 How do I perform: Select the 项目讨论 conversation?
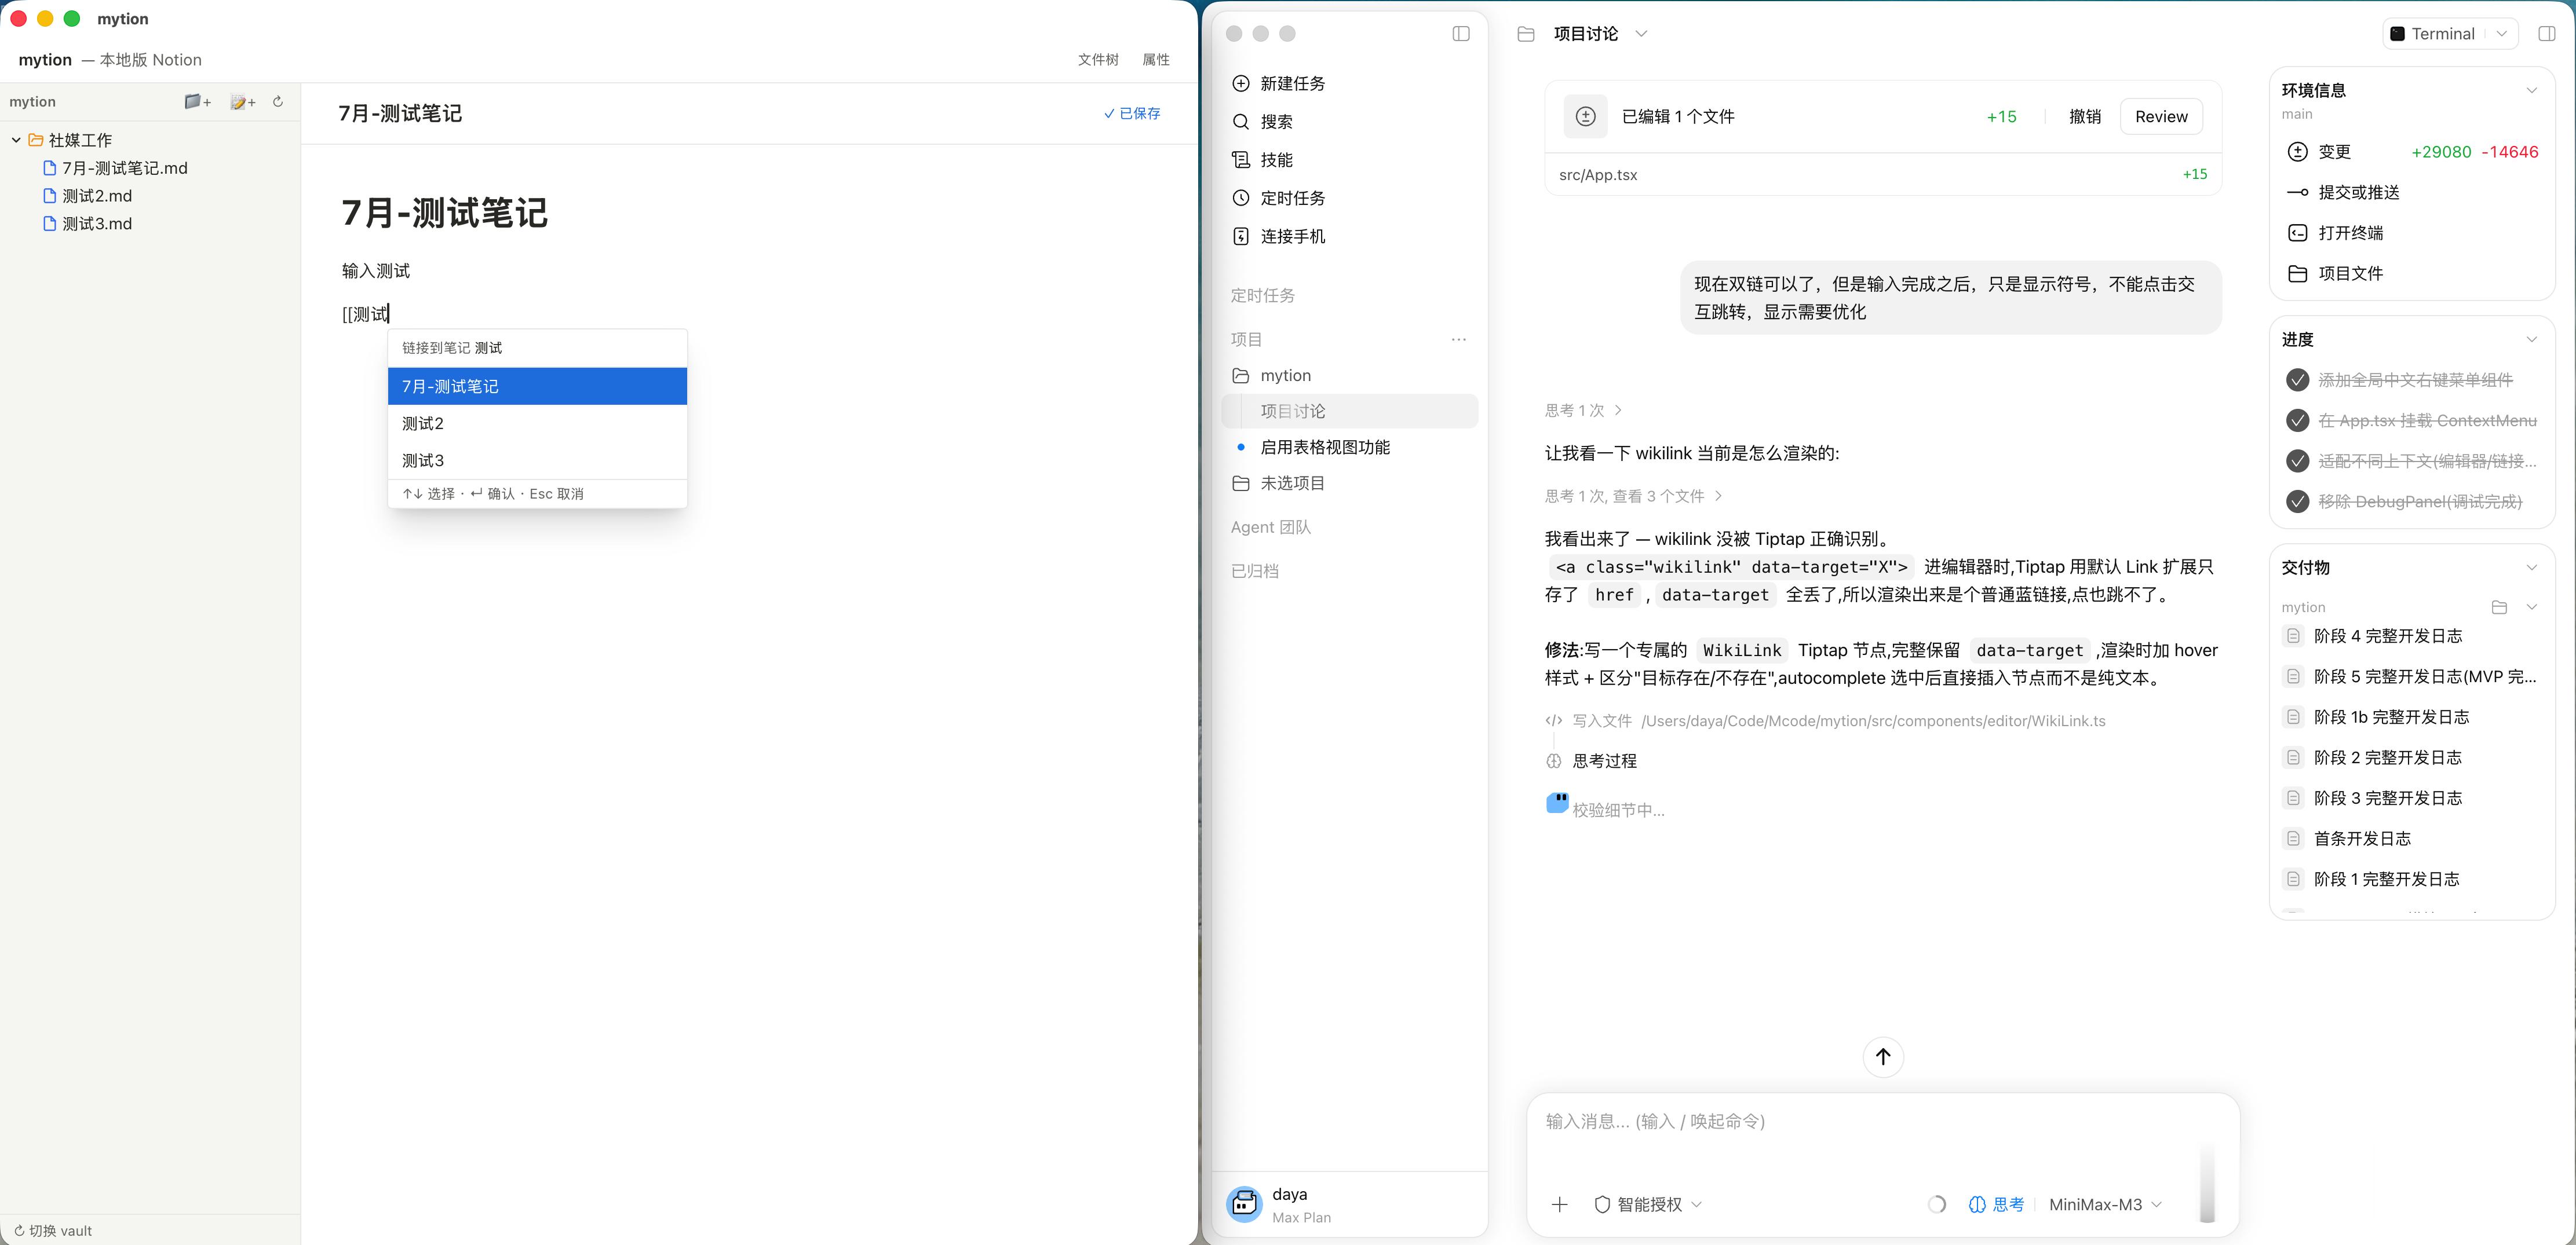tap(1349, 412)
